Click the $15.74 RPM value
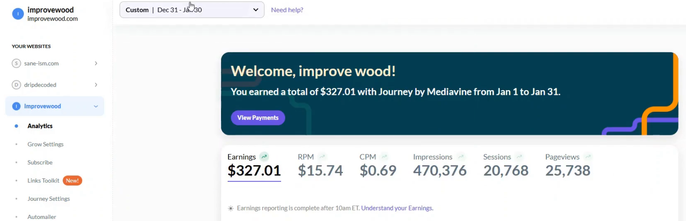 click(x=320, y=170)
